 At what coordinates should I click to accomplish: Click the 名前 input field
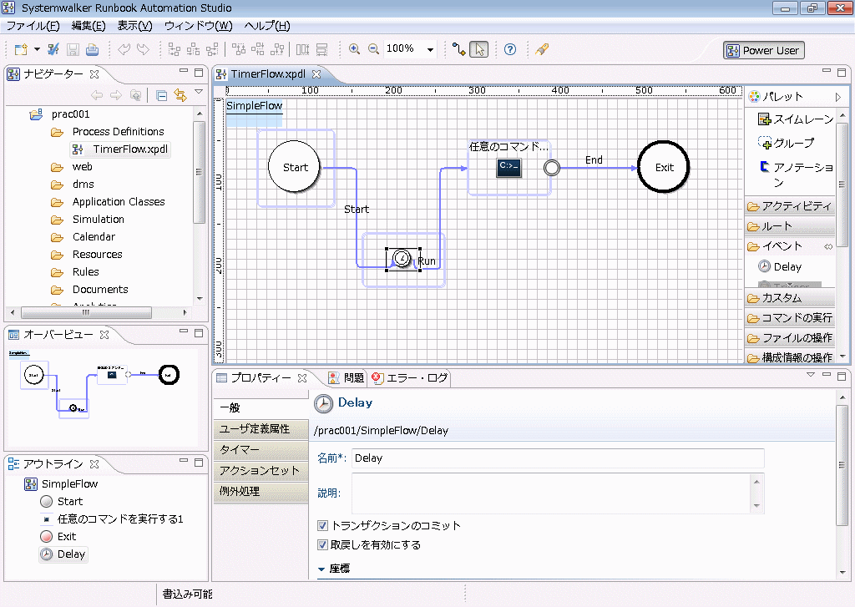point(558,458)
